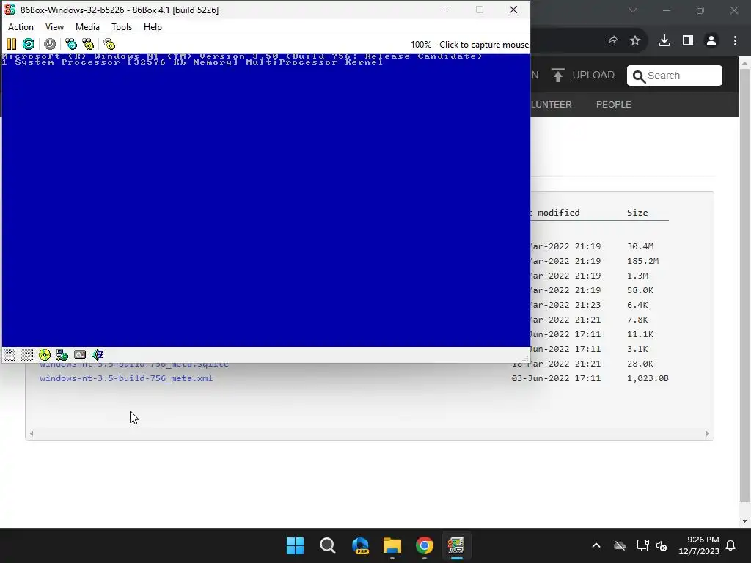This screenshot has width=751, height=563.
Task: Click the speaker sound status icon
Action: pos(98,355)
